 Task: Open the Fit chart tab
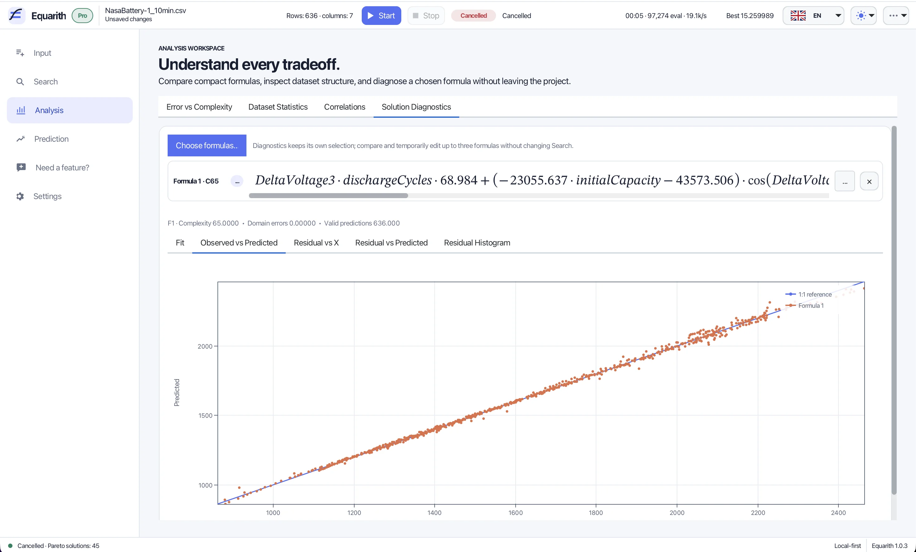179,243
